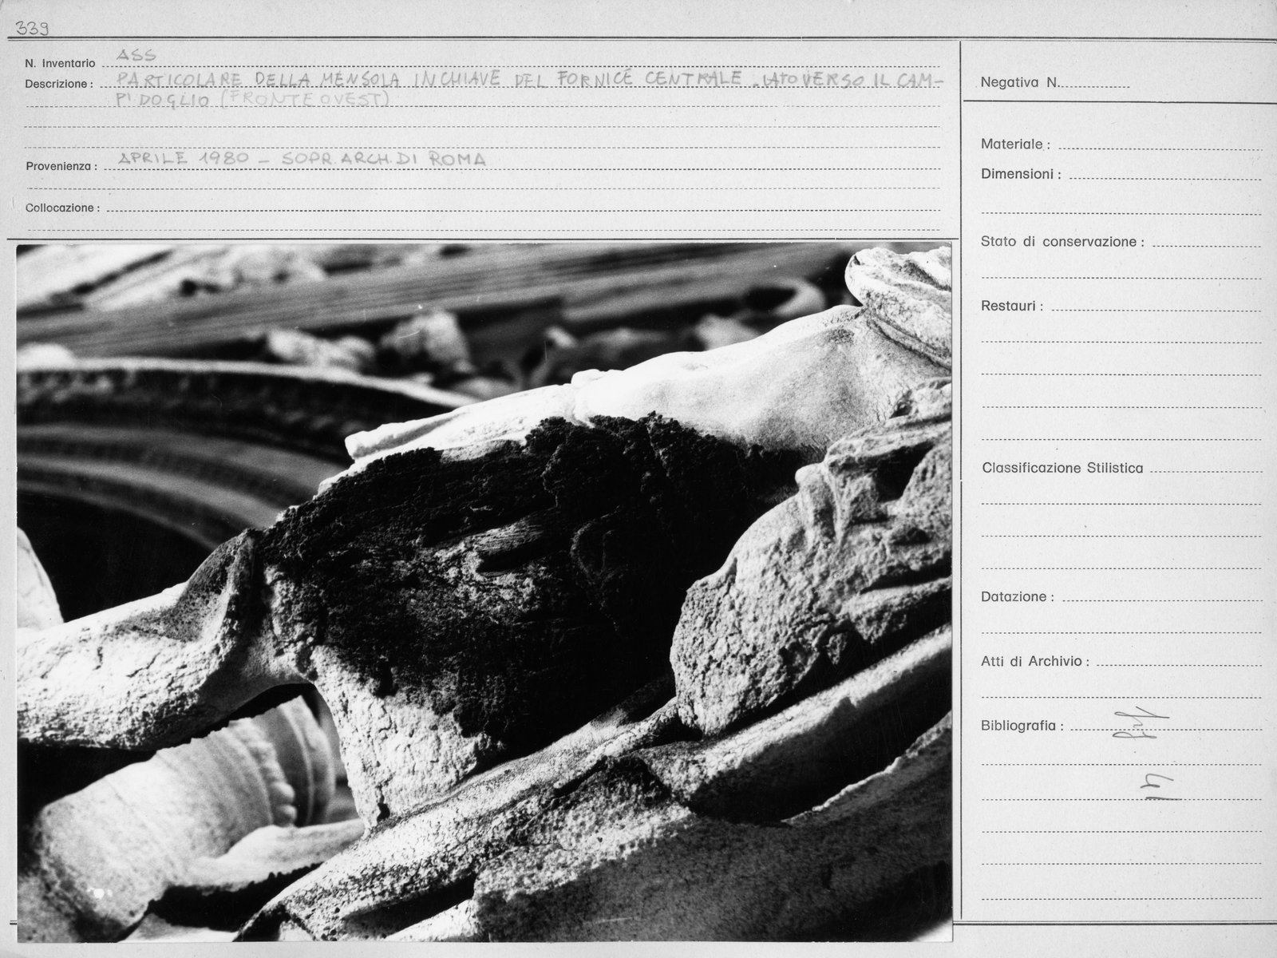
Task: Select the 'Provenienza :' label
Action: (61, 167)
